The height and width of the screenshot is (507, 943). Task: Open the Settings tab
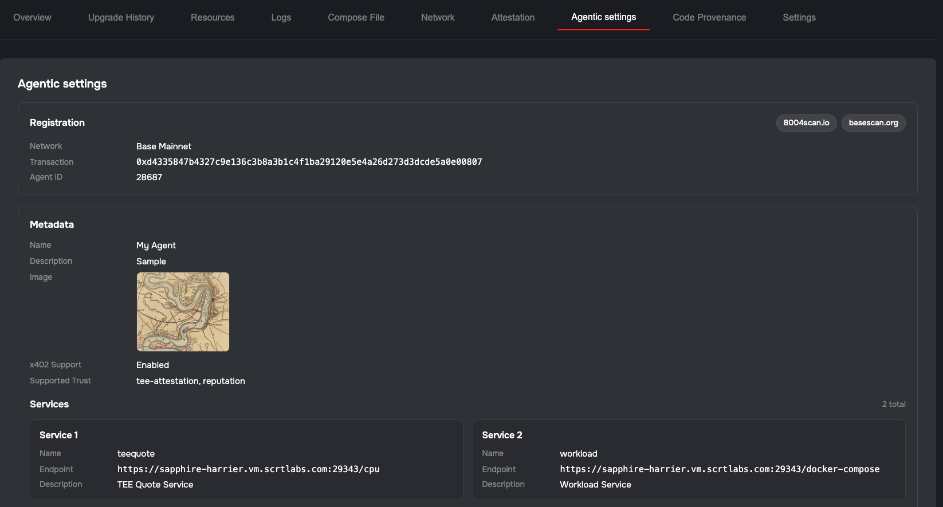[799, 18]
